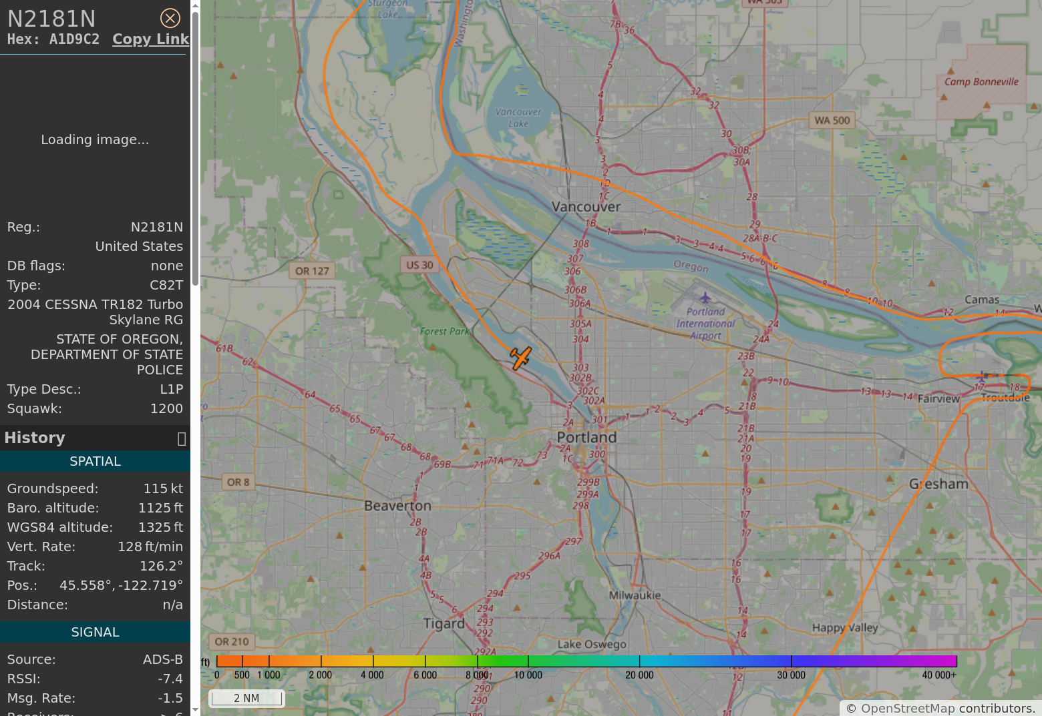This screenshot has width=1042, height=716.
Task: Click the Loading image placeholder
Action: point(95,140)
